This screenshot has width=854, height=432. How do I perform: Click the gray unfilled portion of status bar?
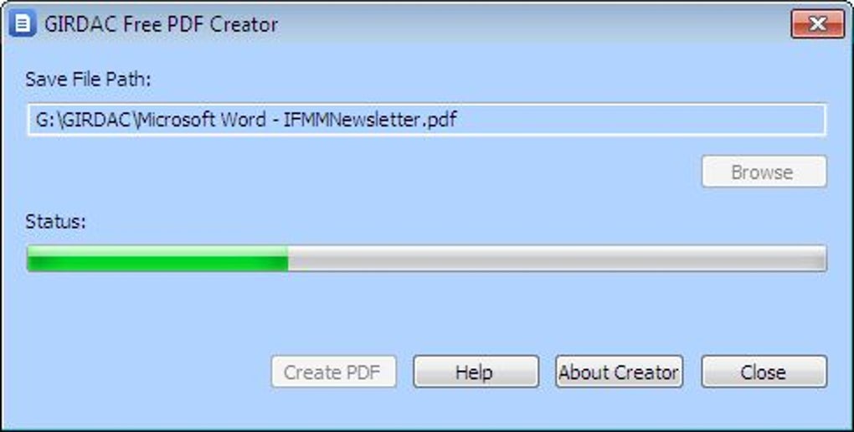coord(557,258)
